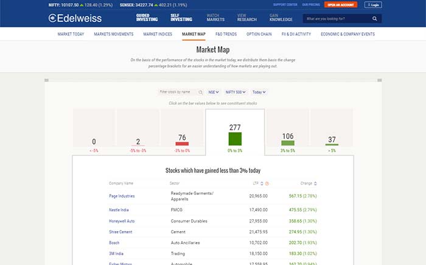The width and height of the screenshot is (426, 265).
Task: Click the filter stock search icon
Action: [200, 93]
